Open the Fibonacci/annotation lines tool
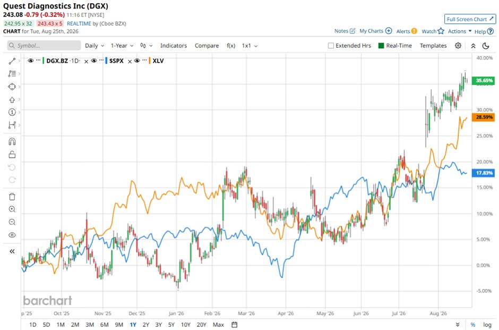 [12, 73]
